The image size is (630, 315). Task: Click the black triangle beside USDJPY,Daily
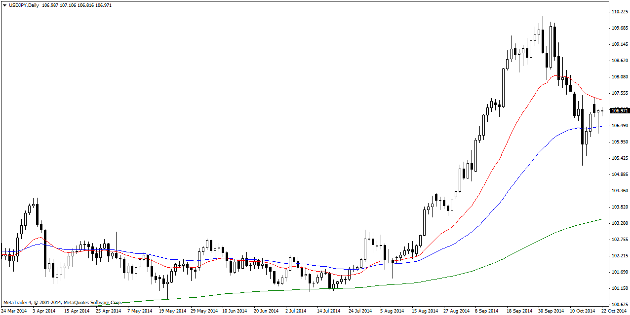pos(4,5)
